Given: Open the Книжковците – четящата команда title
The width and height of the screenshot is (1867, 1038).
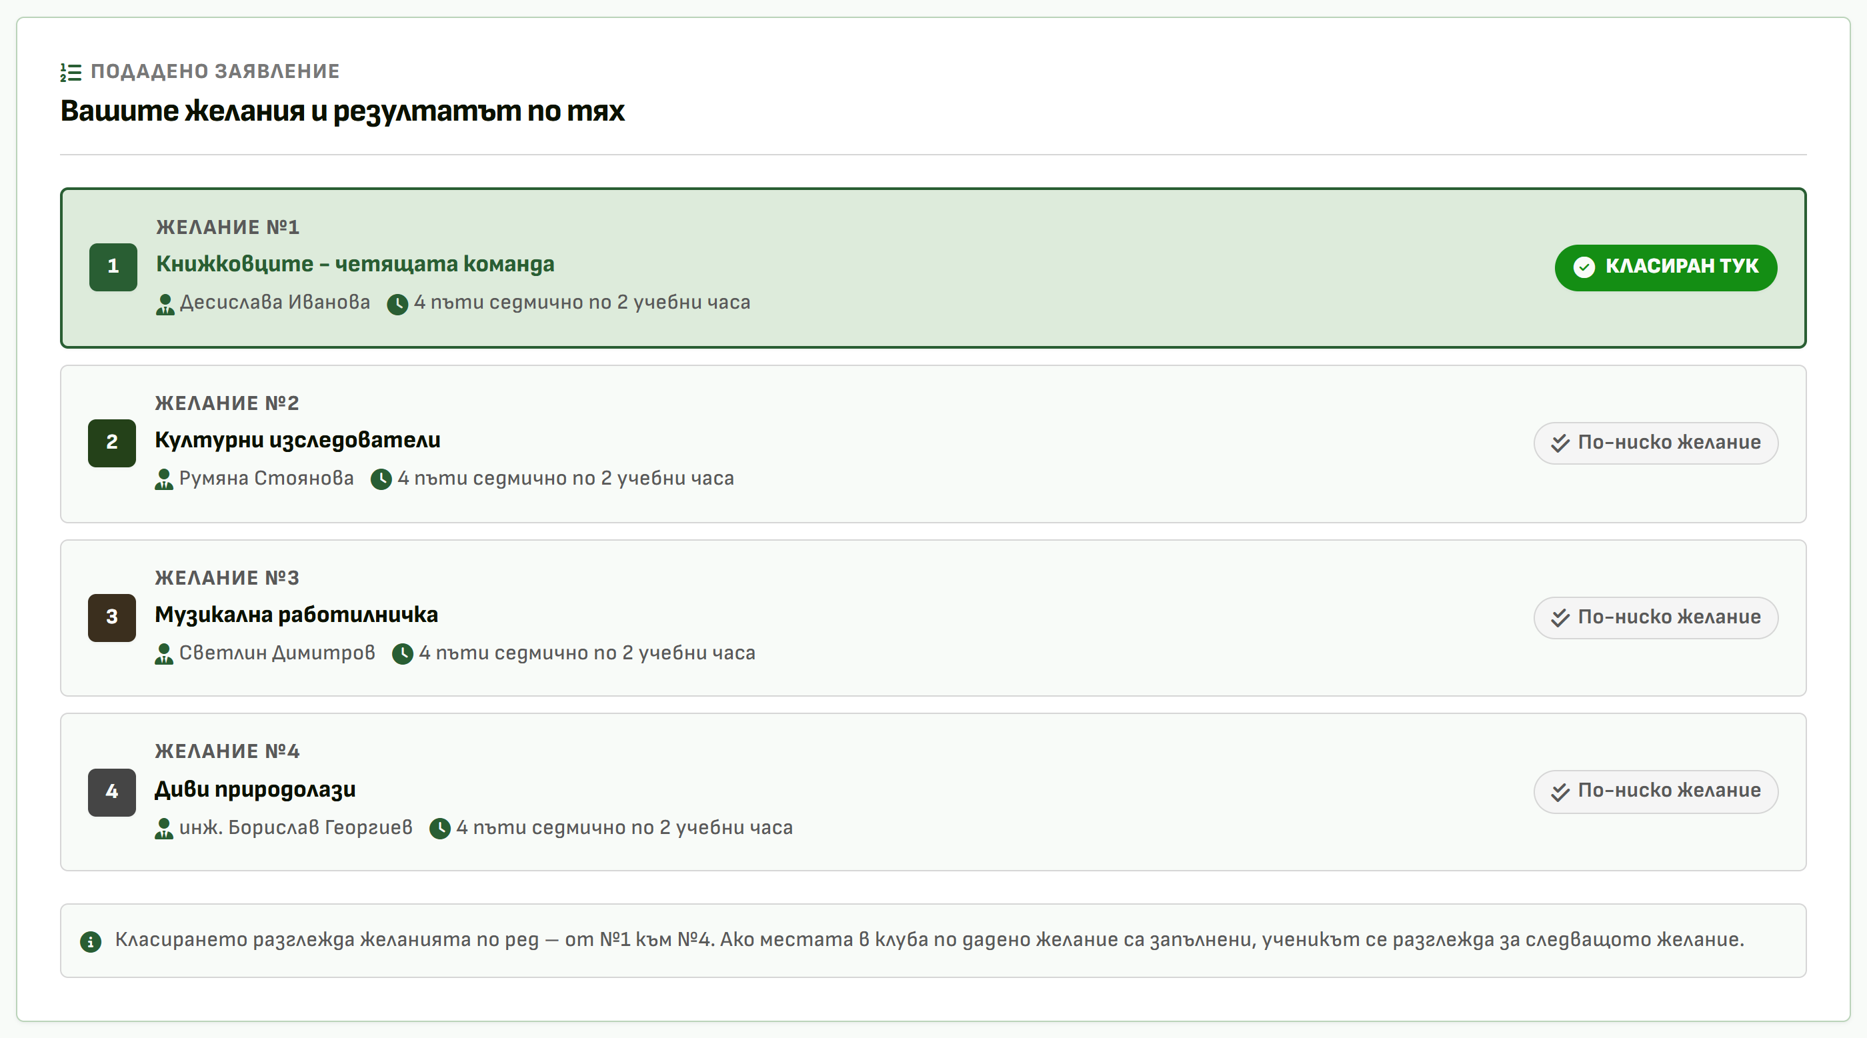Looking at the screenshot, I should pyautogui.click(x=355, y=264).
